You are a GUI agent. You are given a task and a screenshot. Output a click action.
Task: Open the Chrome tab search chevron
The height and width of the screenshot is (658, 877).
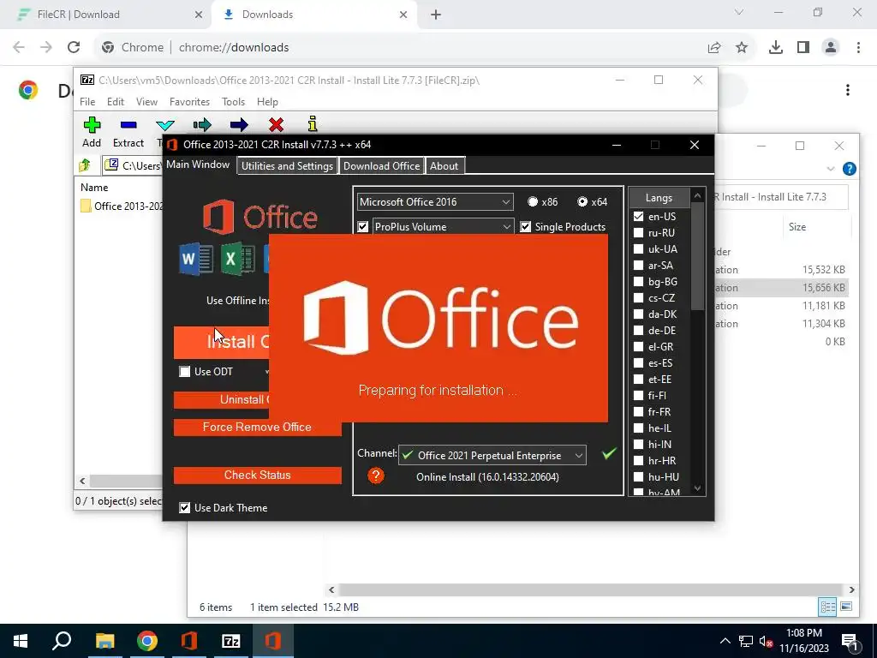coord(739,12)
